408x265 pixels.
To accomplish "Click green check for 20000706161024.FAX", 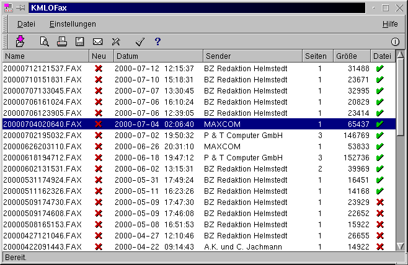I will coord(380,102).
